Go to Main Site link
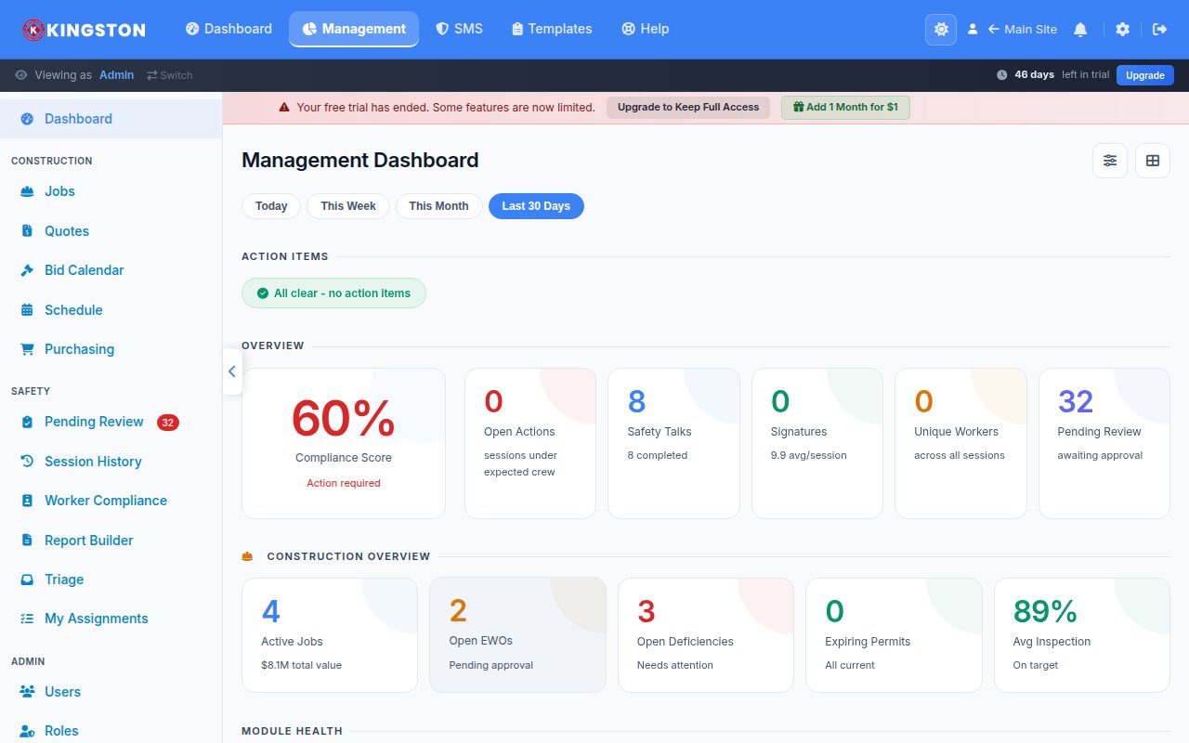Viewport: 1189px width, 743px height. click(1022, 30)
